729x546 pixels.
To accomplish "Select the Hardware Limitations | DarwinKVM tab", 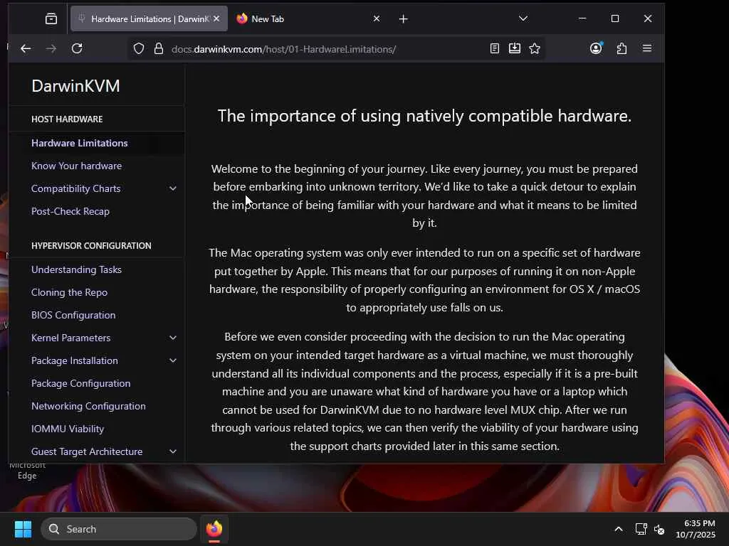I will 149,18.
